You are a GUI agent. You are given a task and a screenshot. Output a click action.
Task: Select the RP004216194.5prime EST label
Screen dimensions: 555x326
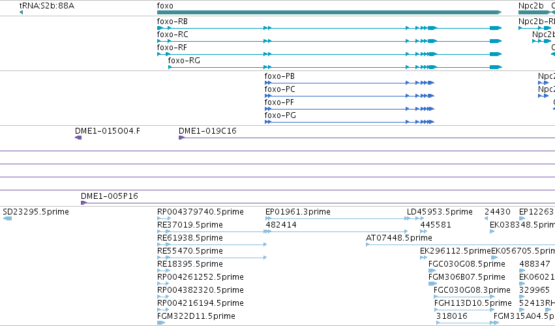tap(200, 303)
